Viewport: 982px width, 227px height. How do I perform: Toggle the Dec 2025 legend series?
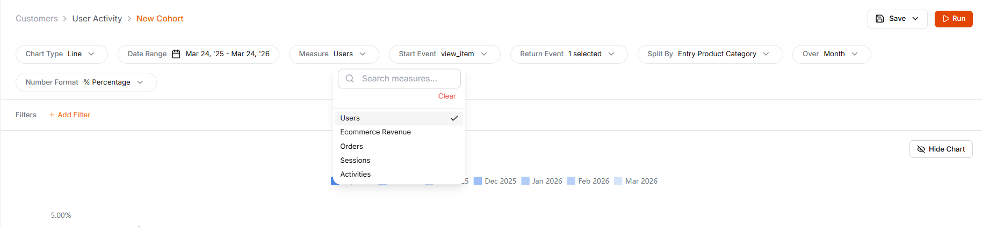pos(495,181)
